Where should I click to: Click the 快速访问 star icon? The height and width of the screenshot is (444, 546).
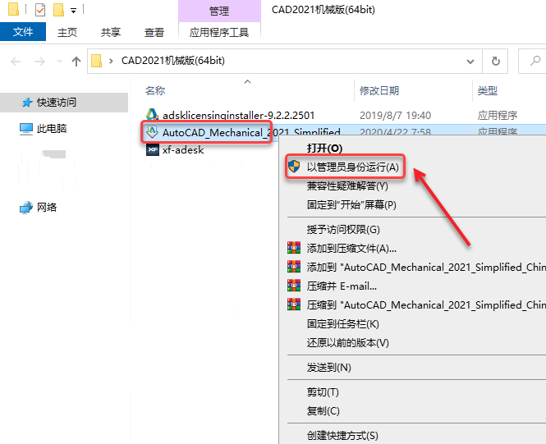tap(27, 103)
